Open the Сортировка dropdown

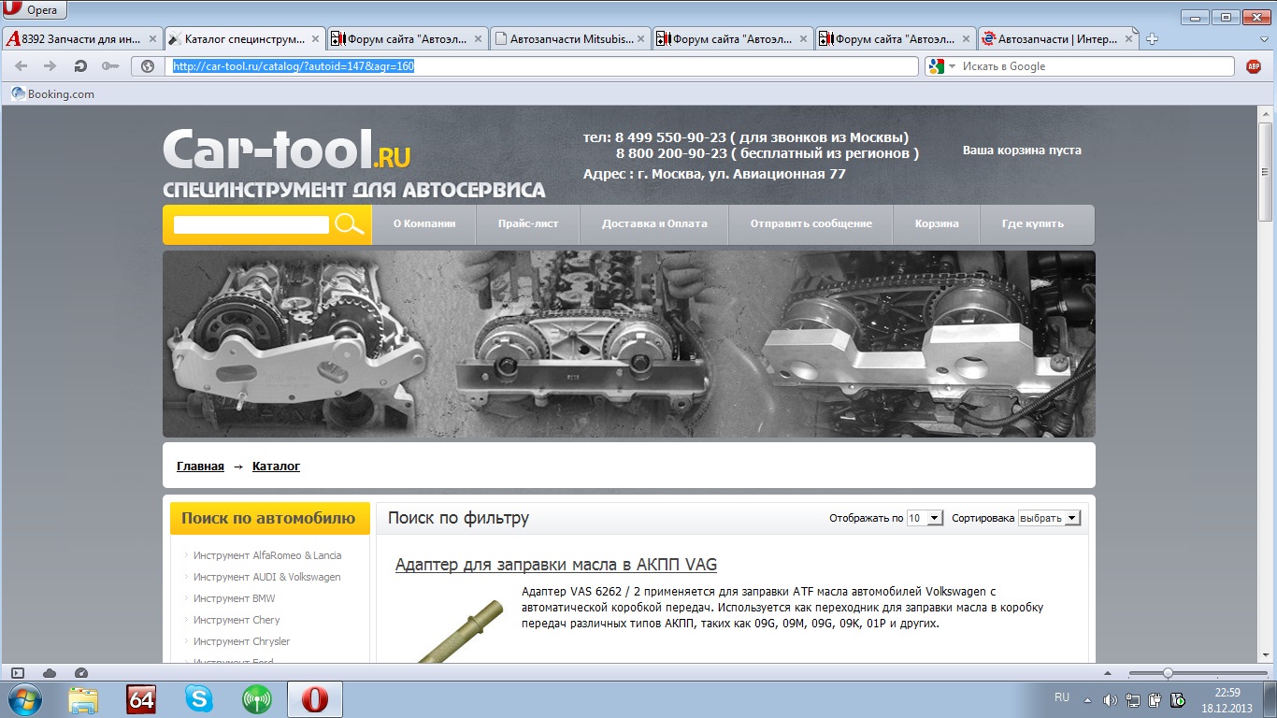(1049, 518)
